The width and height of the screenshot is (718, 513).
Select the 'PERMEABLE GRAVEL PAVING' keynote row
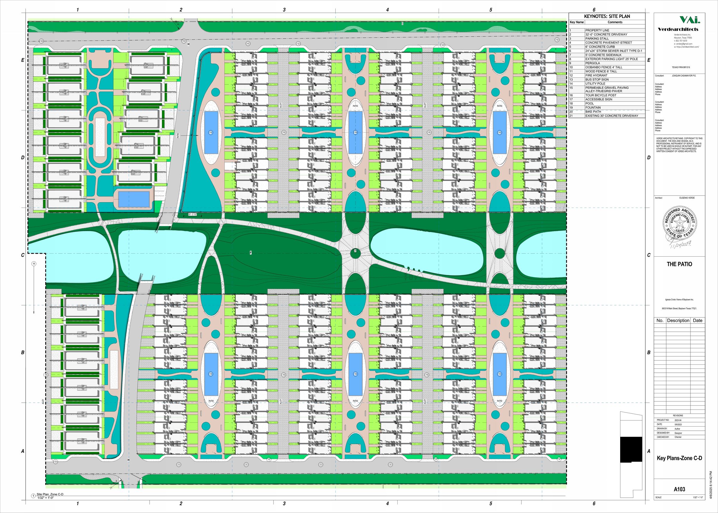607,89
